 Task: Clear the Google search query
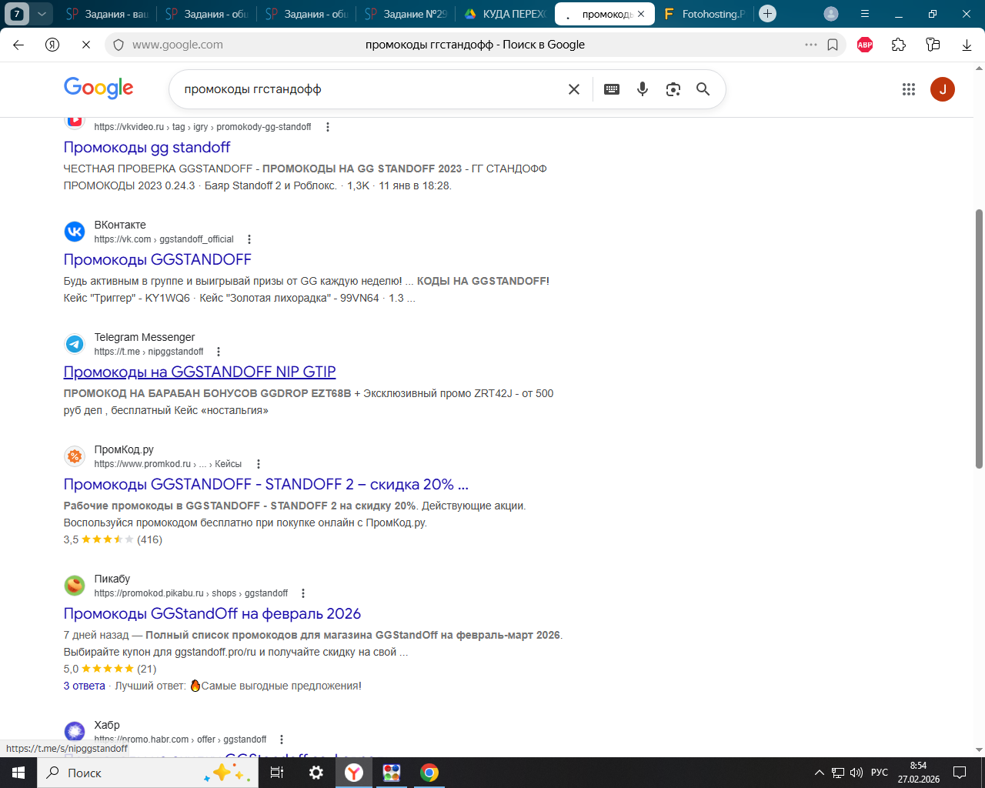click(574, 89)
